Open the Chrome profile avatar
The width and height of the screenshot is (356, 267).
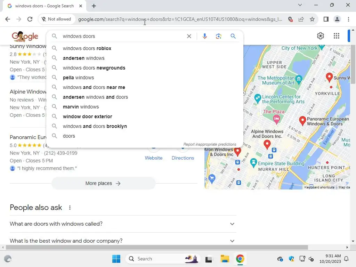click(337, 19)
